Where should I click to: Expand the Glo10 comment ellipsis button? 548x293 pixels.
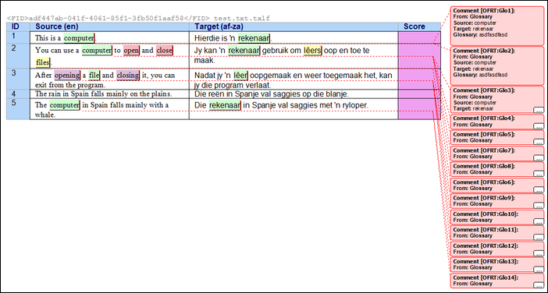click(539, 221)
